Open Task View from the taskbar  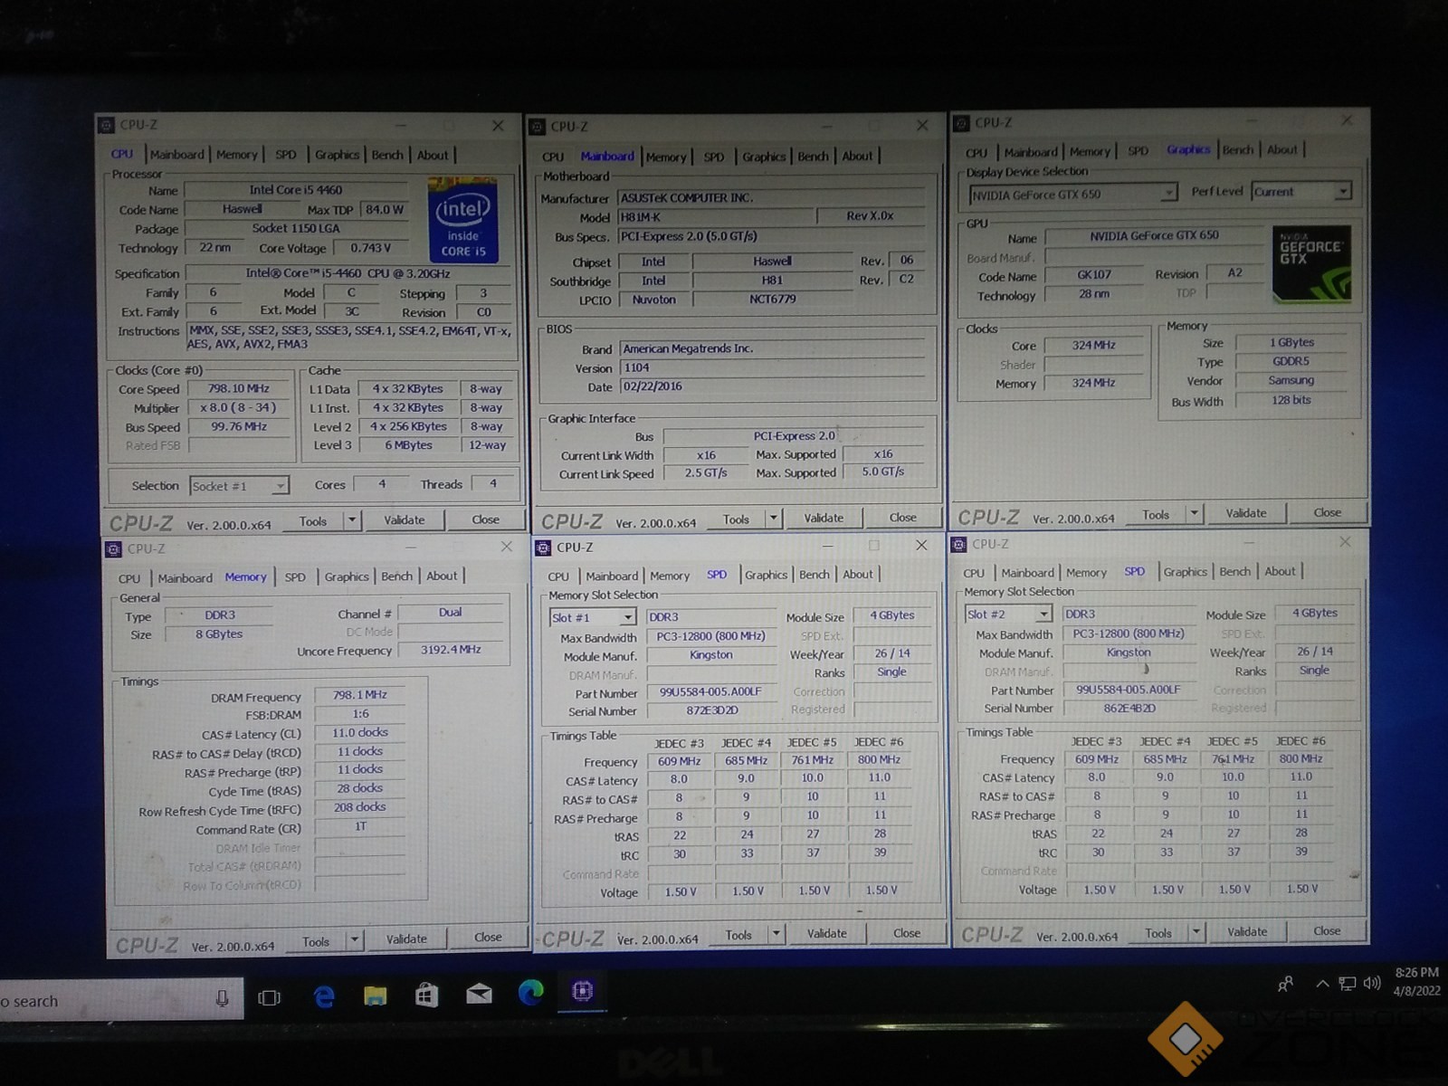(269, 997)
